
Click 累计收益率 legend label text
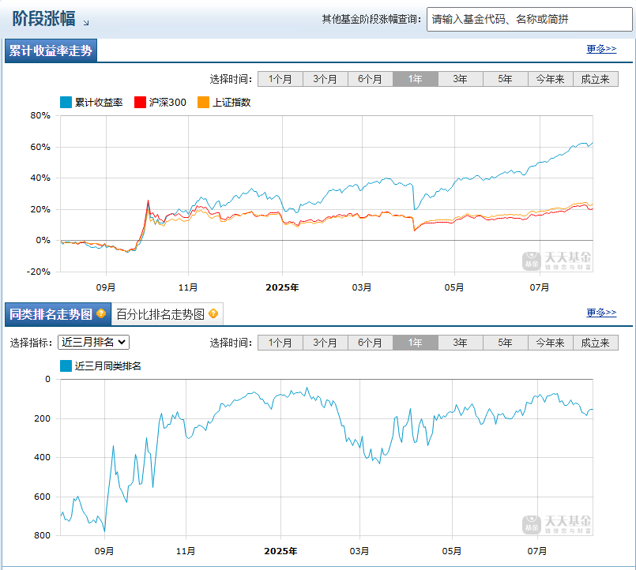(x=99, y=103)
